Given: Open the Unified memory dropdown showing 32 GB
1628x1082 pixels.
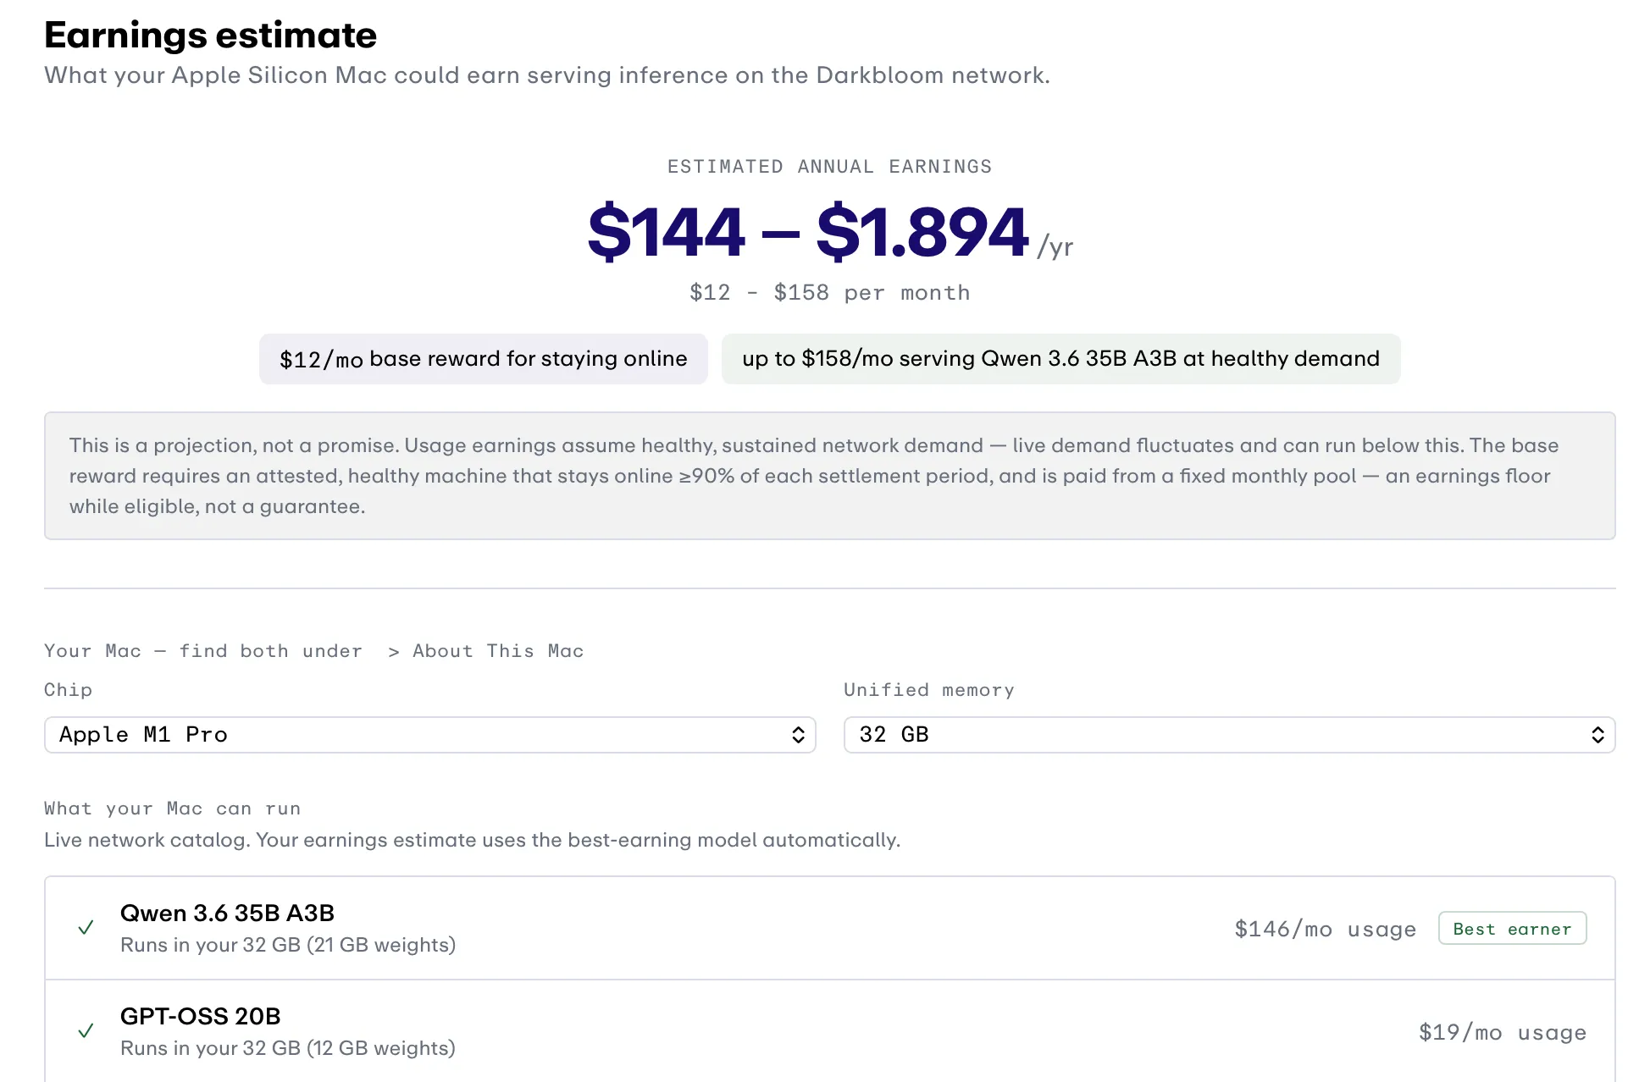Looking at the screenshot, I should point(1229,735).
